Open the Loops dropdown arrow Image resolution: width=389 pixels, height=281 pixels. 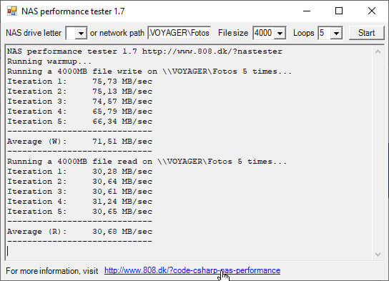336,33
